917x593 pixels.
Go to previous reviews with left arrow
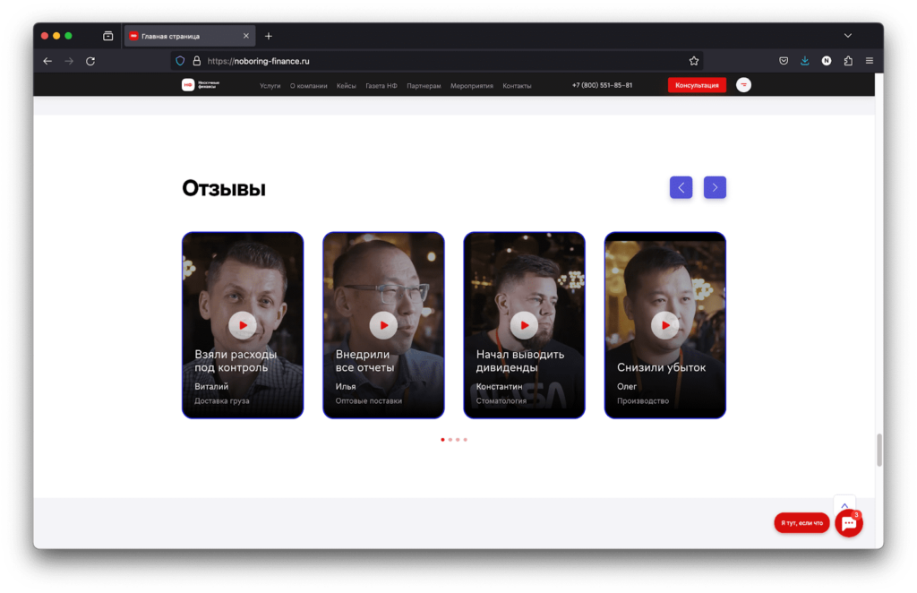(681, 187)
